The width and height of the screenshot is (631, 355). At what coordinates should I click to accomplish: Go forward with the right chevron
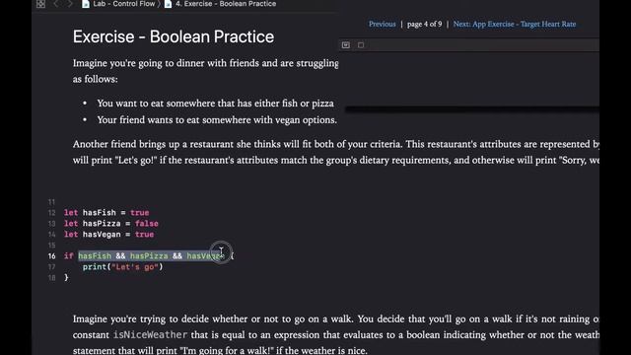pyautogui.click(x=70, y=4)
